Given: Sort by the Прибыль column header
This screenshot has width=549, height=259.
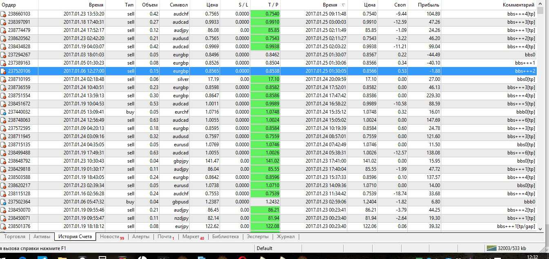Looking at the screenshot, I should pos(428,5).
